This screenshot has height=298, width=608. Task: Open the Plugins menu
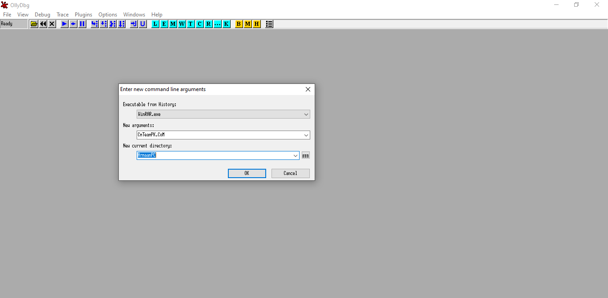pyautogui.click(x=84, y=15)
